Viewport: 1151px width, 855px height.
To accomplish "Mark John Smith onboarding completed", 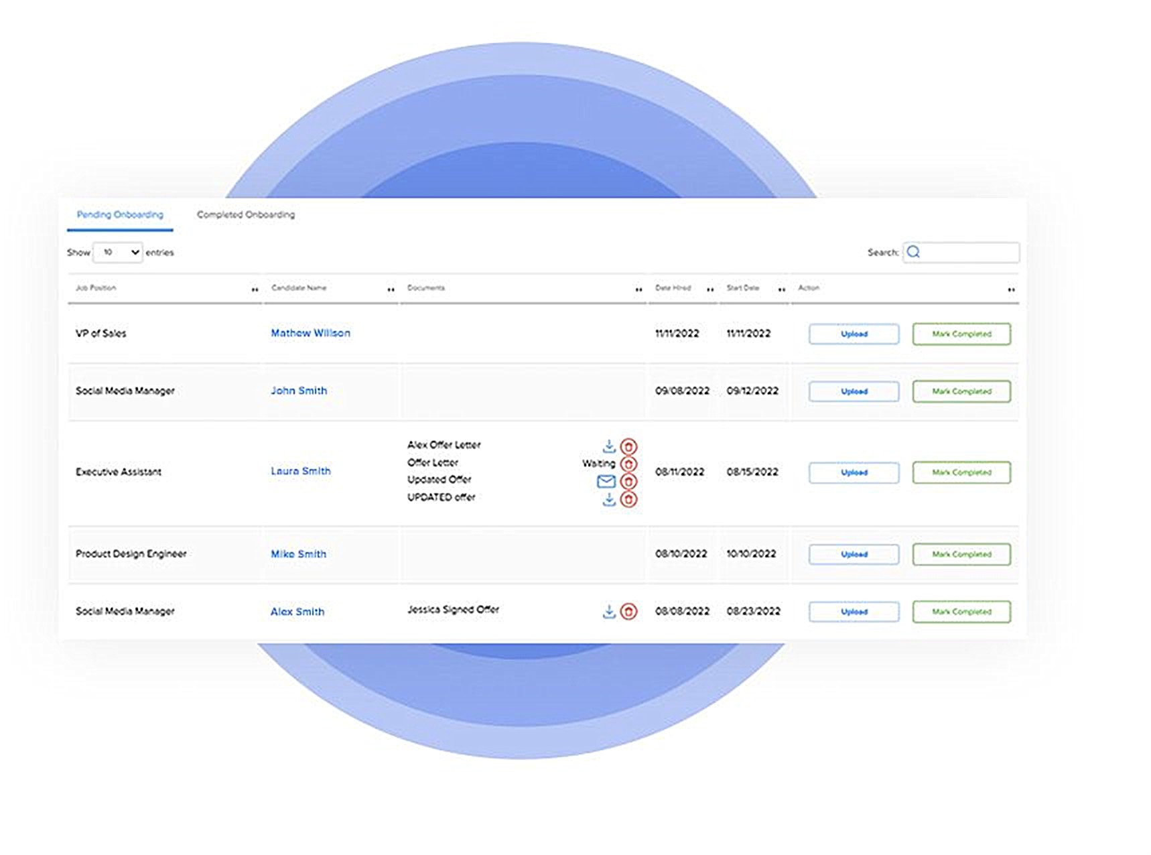I will pyautogui.click(x=961, y=391).
